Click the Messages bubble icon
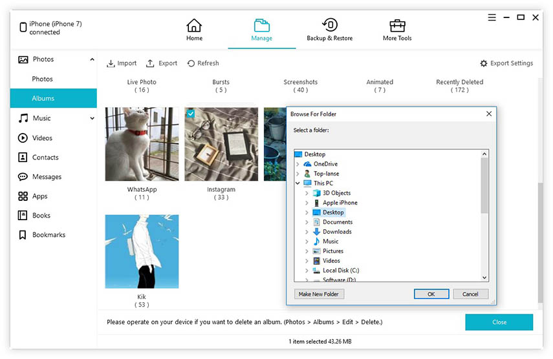Image resolution: width=553 pixels, height=359 pixels. pyautogui.click(x=23, y=177)
